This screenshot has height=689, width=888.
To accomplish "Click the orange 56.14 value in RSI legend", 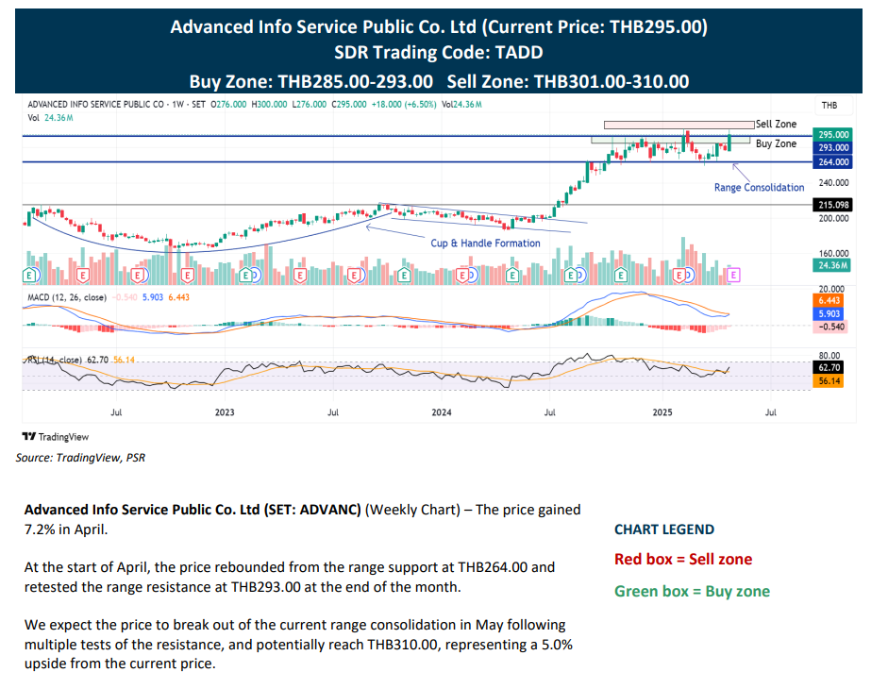I will (x=124, y=360).
